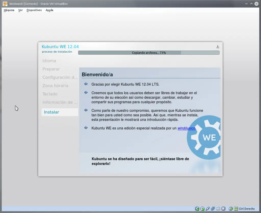
Task: Open the Ayuda menu
Action: pos(49,10)
